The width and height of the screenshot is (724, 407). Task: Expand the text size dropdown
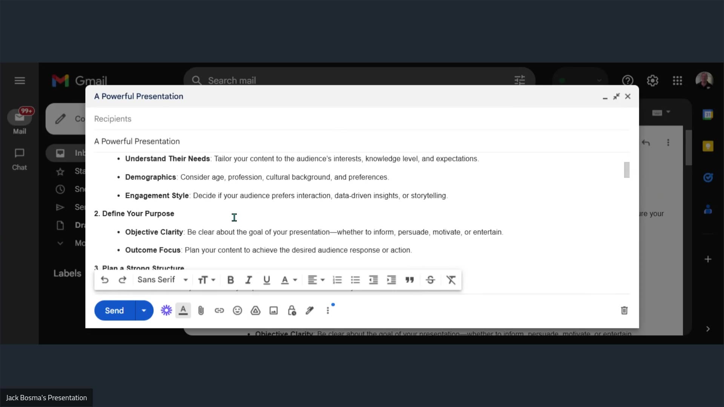(x=206, y=280)
